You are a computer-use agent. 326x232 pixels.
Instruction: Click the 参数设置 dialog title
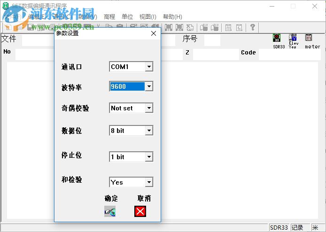click(67, 33)
